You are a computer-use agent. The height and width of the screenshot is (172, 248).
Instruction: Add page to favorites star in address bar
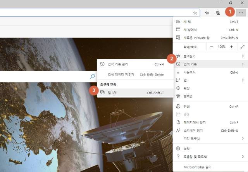tap(195, 13)
